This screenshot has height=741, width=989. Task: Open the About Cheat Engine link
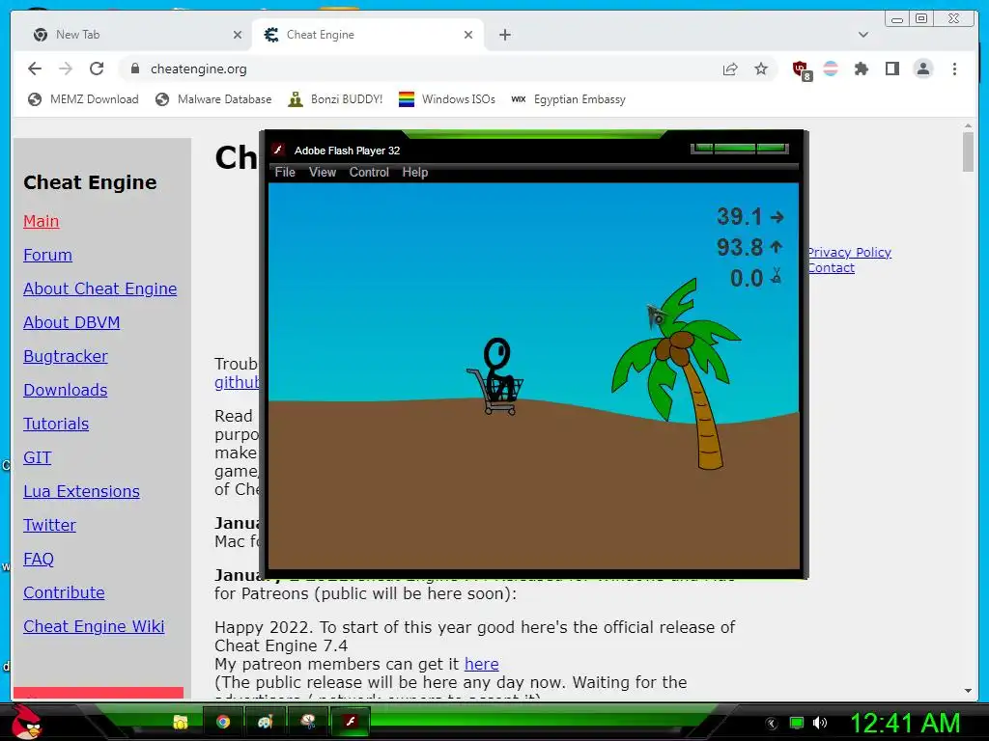point(99,288)
